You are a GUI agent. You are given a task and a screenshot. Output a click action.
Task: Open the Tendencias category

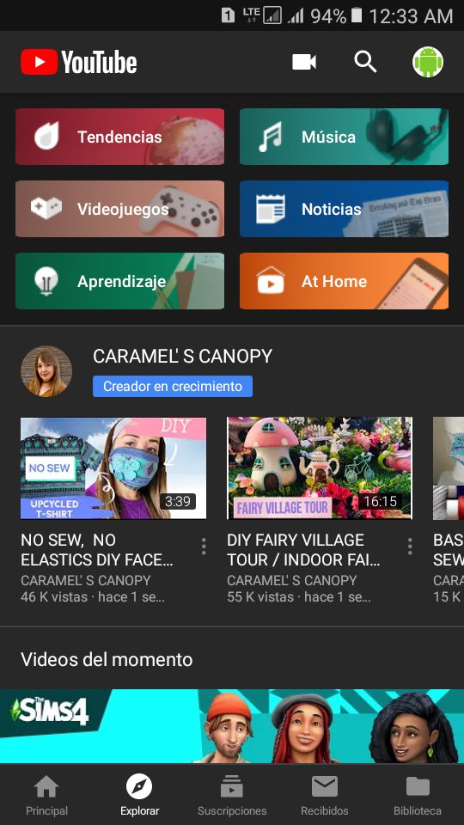(x=120, y=137)
